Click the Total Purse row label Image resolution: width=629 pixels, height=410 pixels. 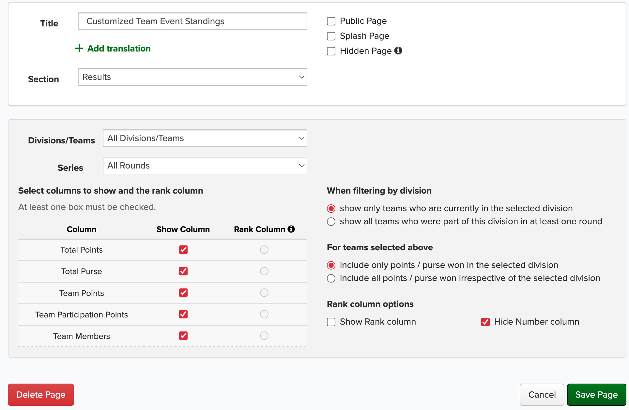tap(82, 271)
